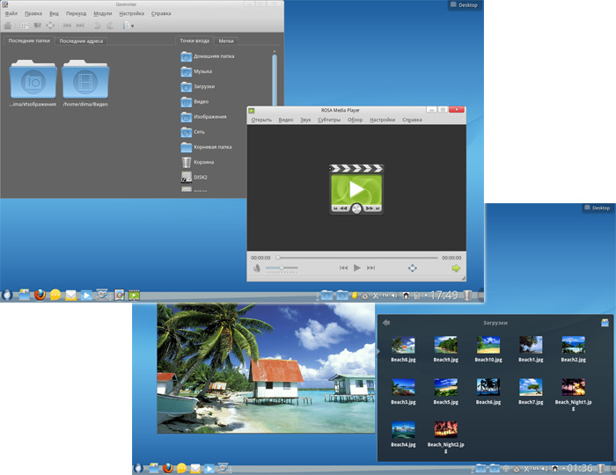Open the Справка menu in ROSA Media Player
Image resolution: width=616 pixels, height=475 pixels.
(x=412, y=120)
